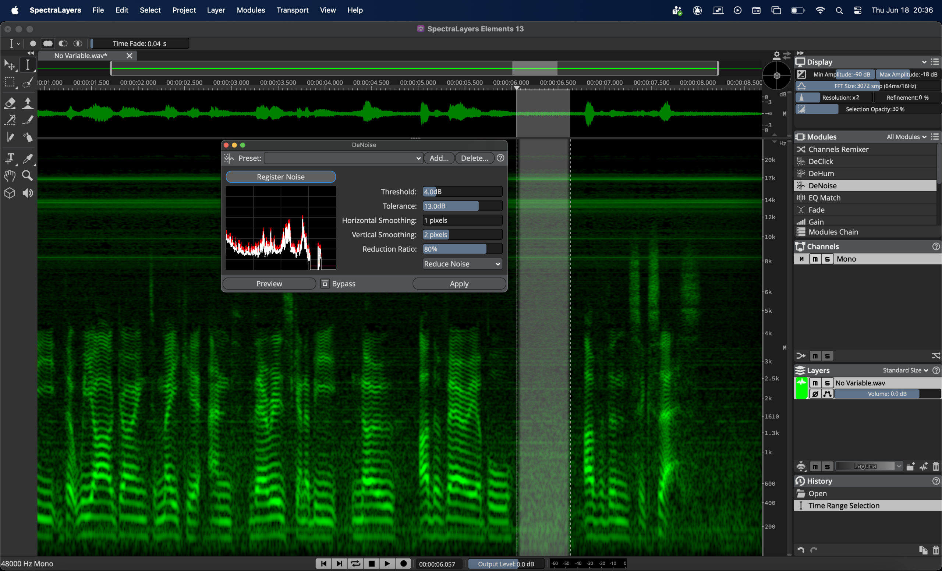This screenshot has height=571, width=942.
Task: Open the All Modules filter dropdown
Action: [x=906, y=137]
